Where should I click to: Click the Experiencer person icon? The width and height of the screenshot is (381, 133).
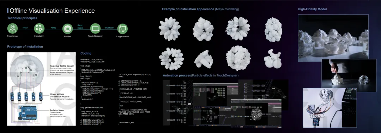(12, 28)
